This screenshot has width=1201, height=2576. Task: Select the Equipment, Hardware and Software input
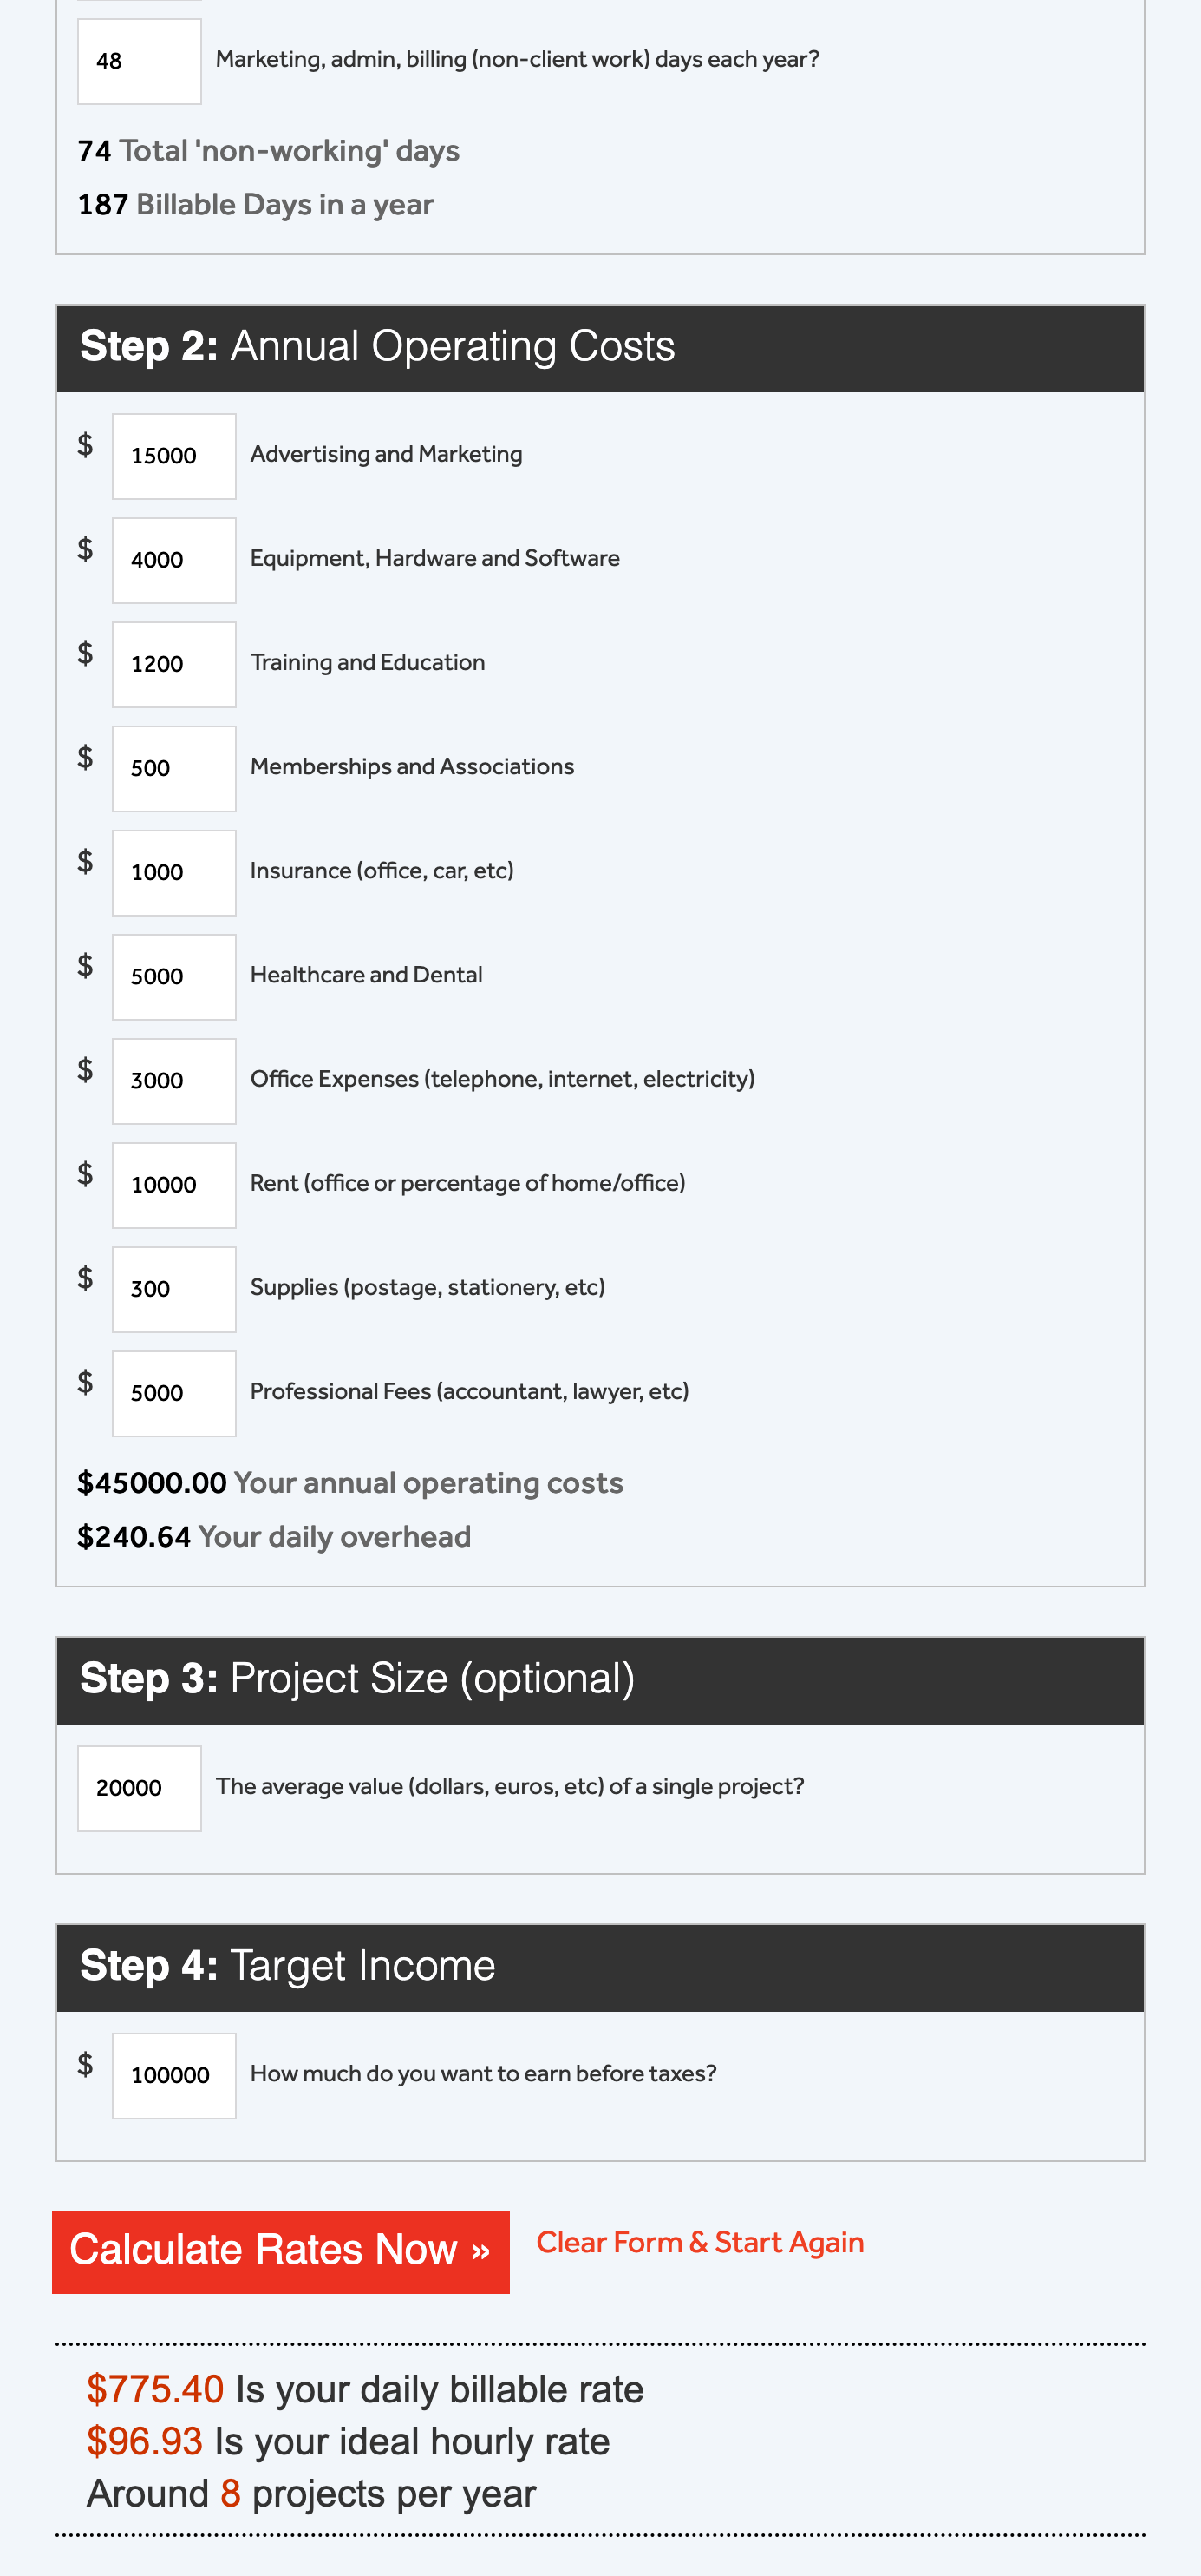coord(173,560)
